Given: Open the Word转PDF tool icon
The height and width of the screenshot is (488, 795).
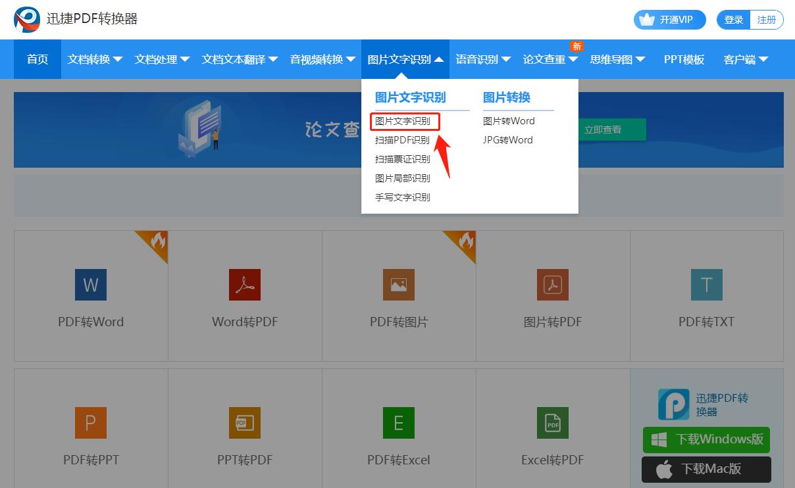Looking at the screenshot, I should pyautogui.click(x=244, y=285).
